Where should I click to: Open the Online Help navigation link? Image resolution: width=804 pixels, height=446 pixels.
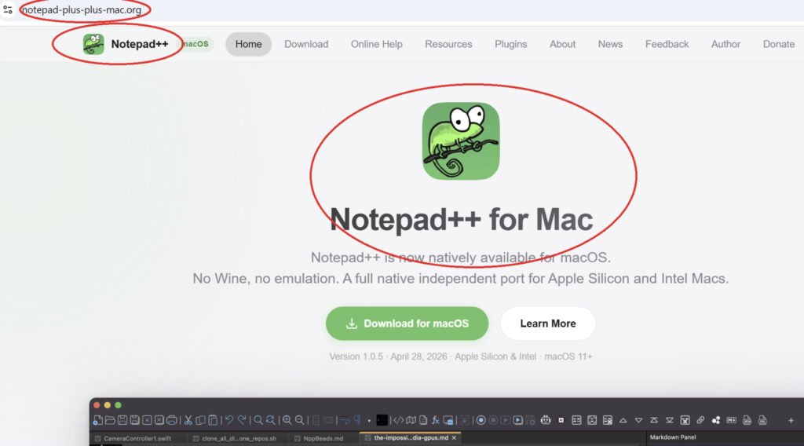[x=376, y=44]
